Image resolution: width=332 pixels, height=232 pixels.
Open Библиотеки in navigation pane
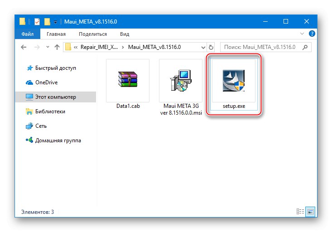46,111
